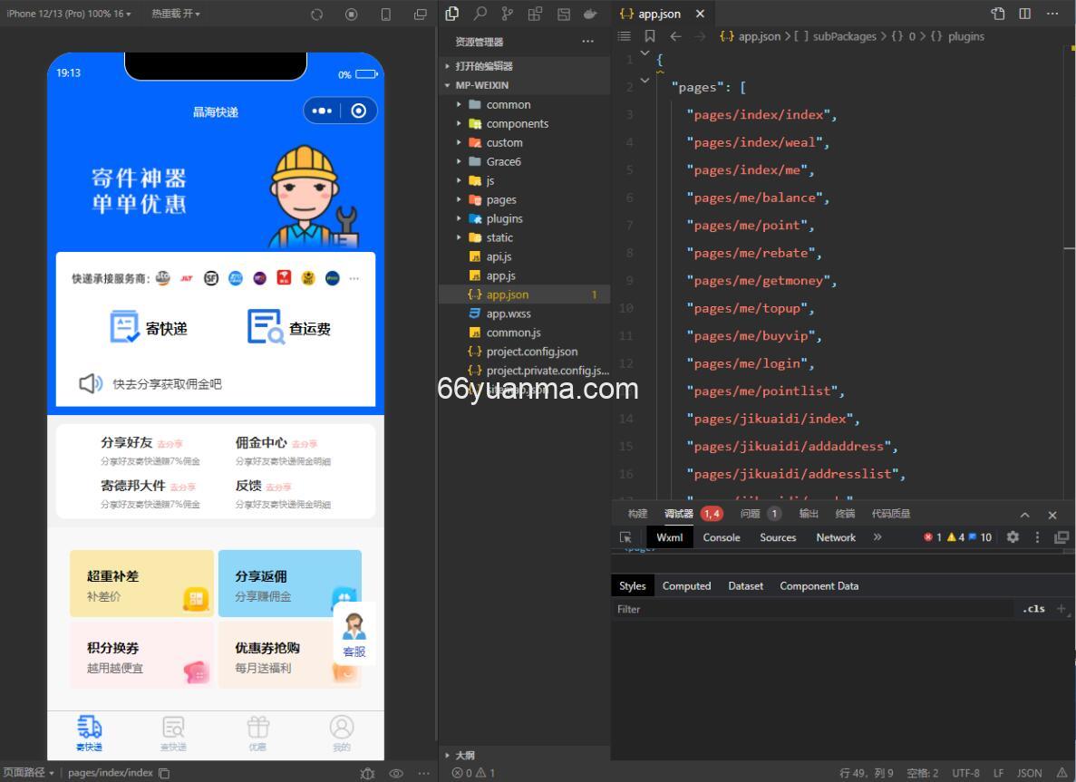Open the iPhone 12/13 (Pro) device dropdown
The width and height of the screenshot is (1076, 782).
point(68,14)
